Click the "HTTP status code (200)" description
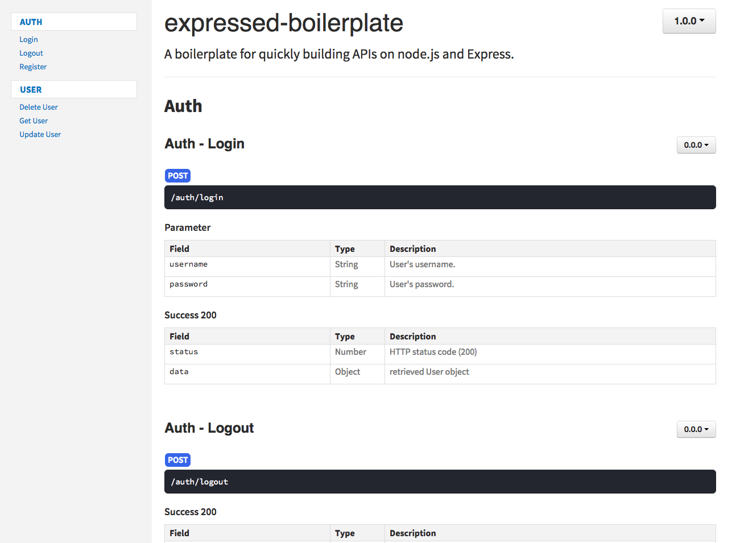736x543 pixels. coord(433,352)
